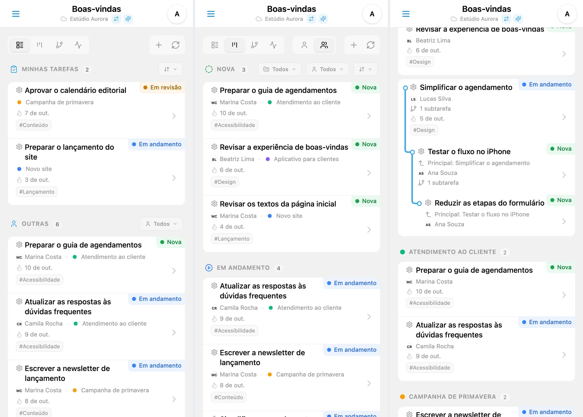Open Testar o fluxo no iPhone chevron
The width and height of the screenshot is (583, 417).
[x=564, y=175]
